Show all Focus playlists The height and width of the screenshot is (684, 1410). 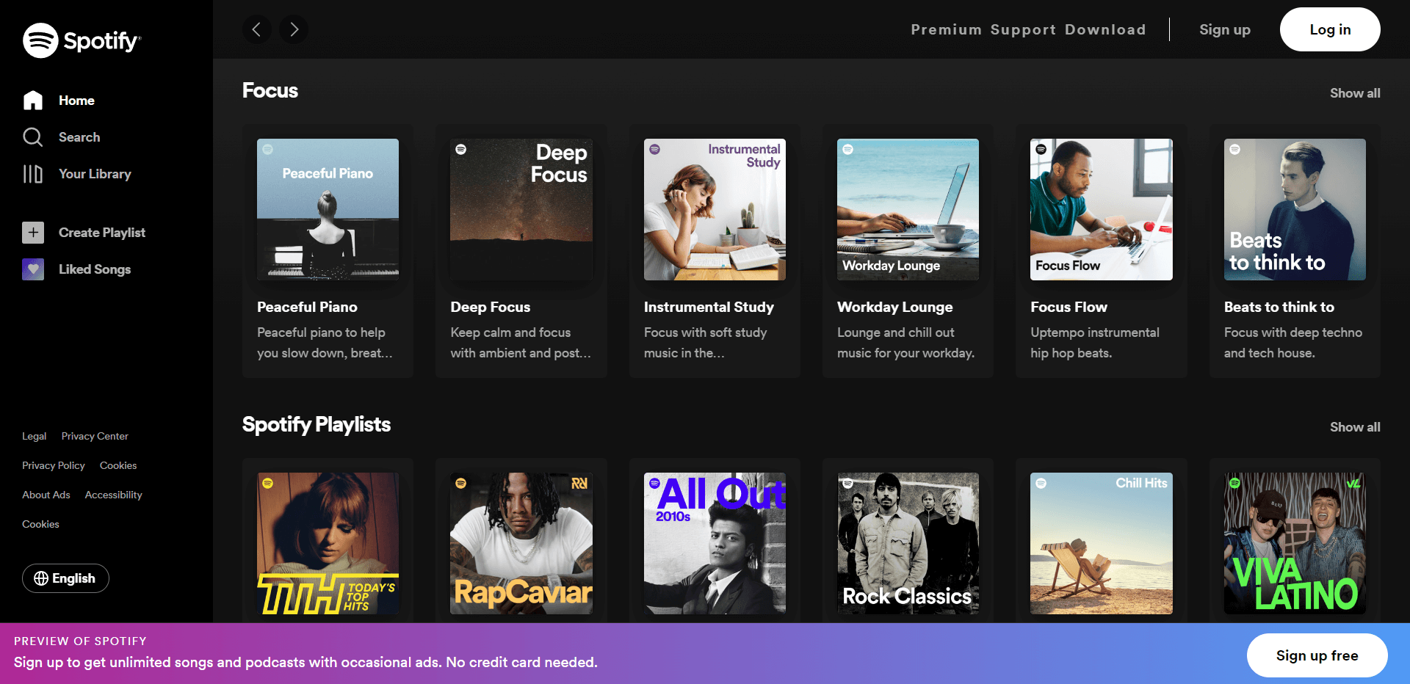click(x=1355, y=93)
